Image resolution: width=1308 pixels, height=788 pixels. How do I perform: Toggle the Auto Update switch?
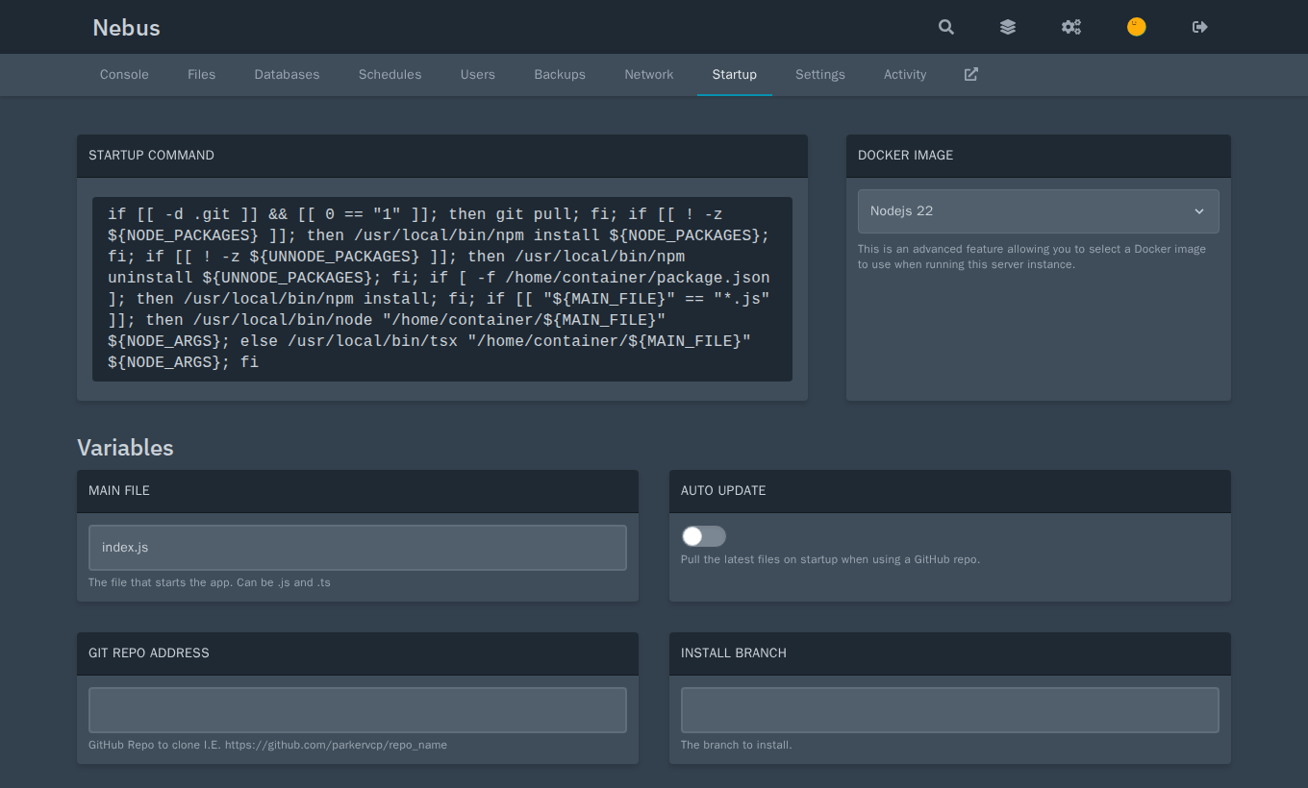704,536
